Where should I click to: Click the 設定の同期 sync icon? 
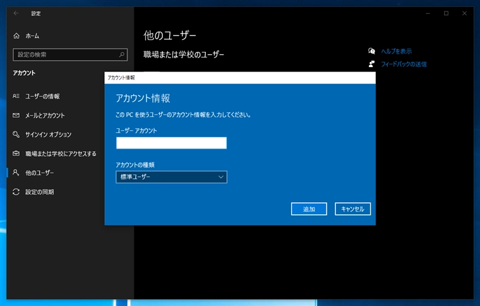(x=16, y=192)
